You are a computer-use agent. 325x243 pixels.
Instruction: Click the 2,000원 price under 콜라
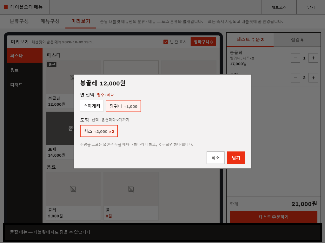click(55, 216)
